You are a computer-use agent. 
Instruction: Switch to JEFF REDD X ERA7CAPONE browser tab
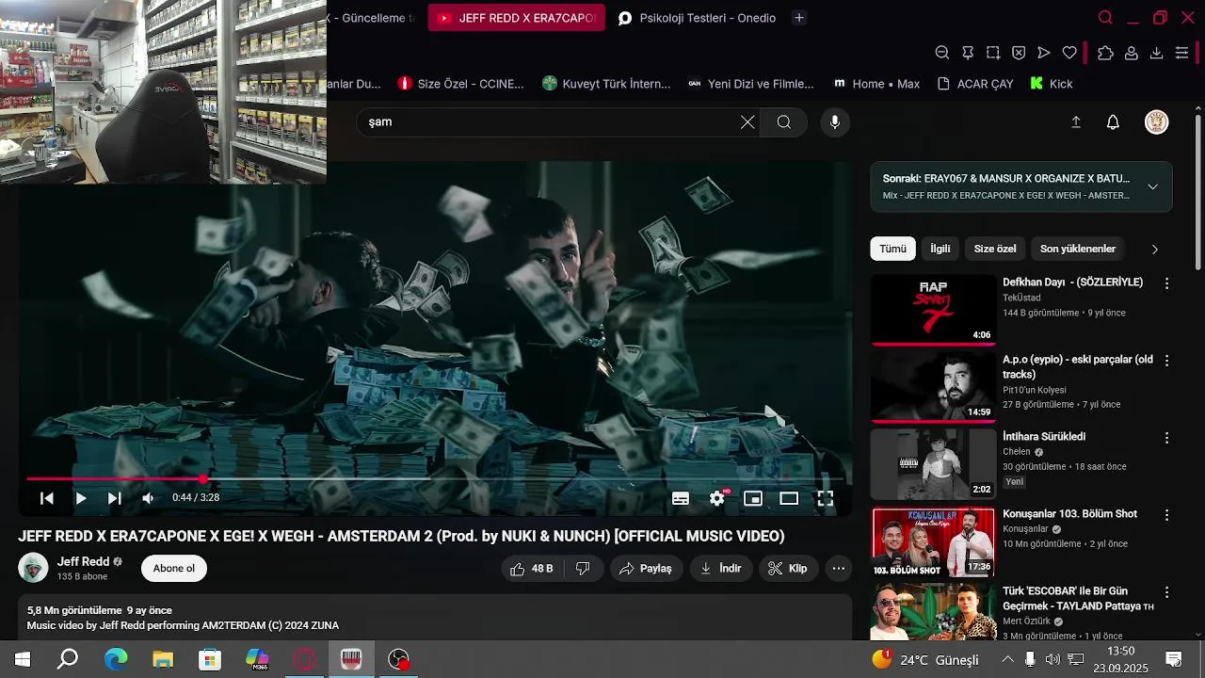[517, 18]
